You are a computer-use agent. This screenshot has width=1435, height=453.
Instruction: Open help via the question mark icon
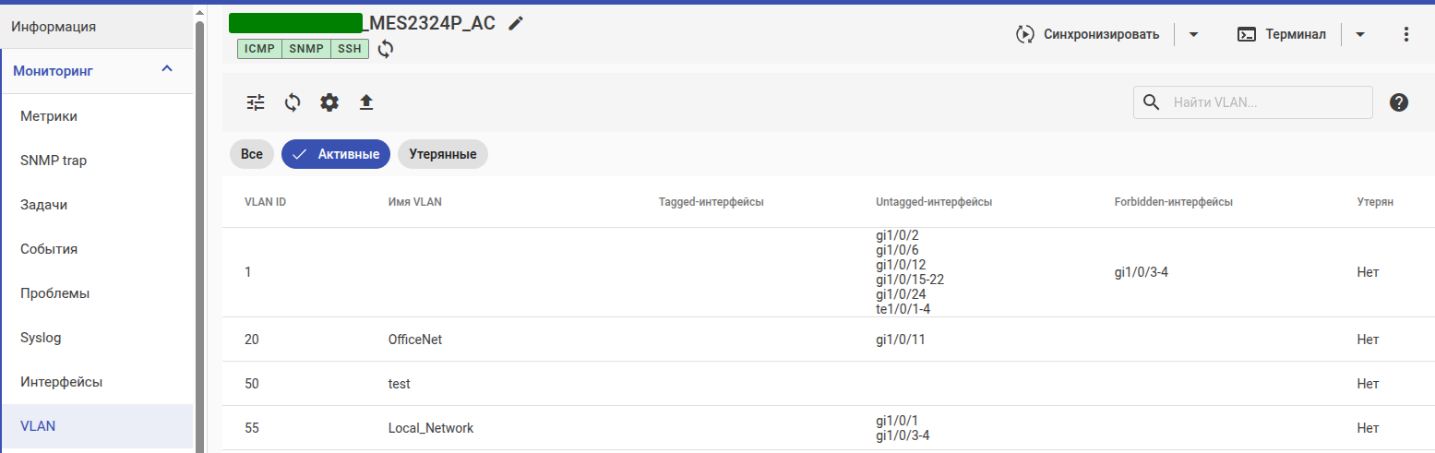coord(1398,102)
